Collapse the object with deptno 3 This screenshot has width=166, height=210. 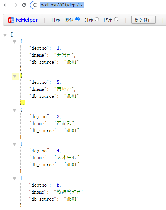coord(15,110)
